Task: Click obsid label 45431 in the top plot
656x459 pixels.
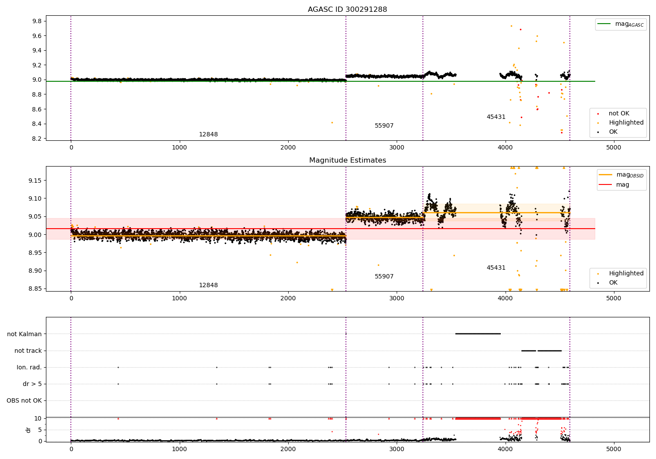Action: (496, 117)
